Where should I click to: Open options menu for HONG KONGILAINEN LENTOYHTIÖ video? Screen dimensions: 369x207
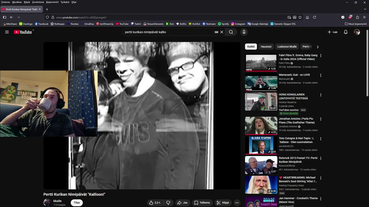point(321,95)
